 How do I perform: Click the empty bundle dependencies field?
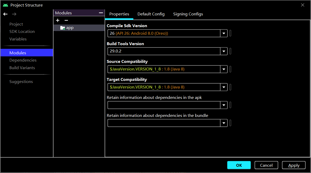164,123
